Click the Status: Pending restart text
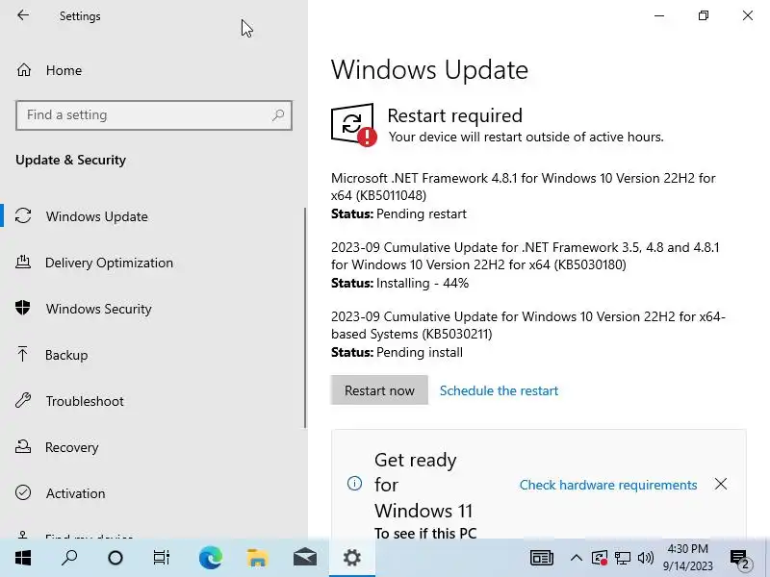Screen dimensions: 770x577 398,213
